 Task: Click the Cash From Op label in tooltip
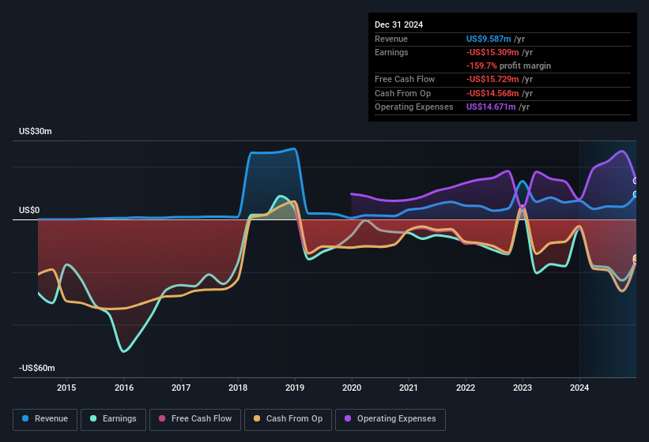402,93
